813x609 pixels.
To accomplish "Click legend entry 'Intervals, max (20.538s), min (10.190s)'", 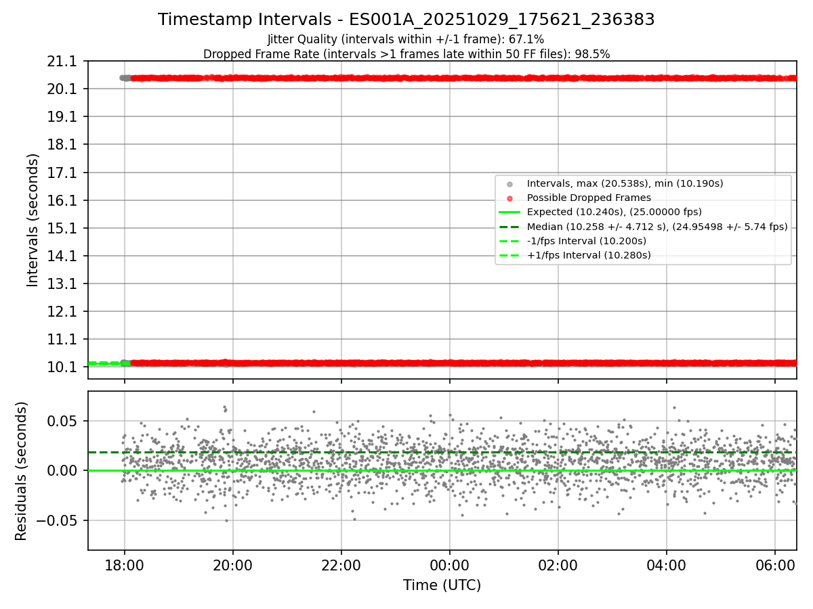I will pos(625,183).
